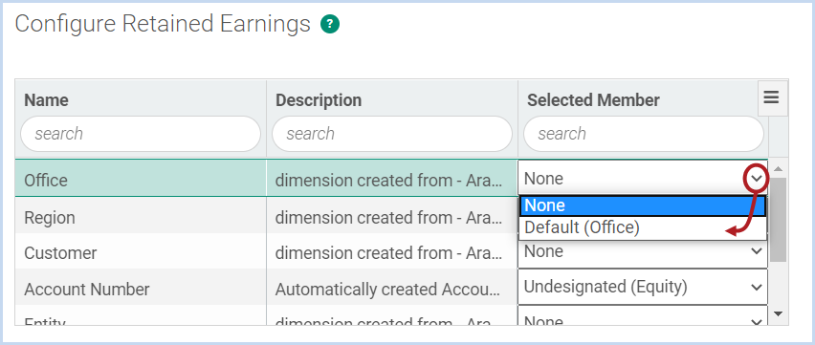Sort by the Name column header

coord(46,99)
